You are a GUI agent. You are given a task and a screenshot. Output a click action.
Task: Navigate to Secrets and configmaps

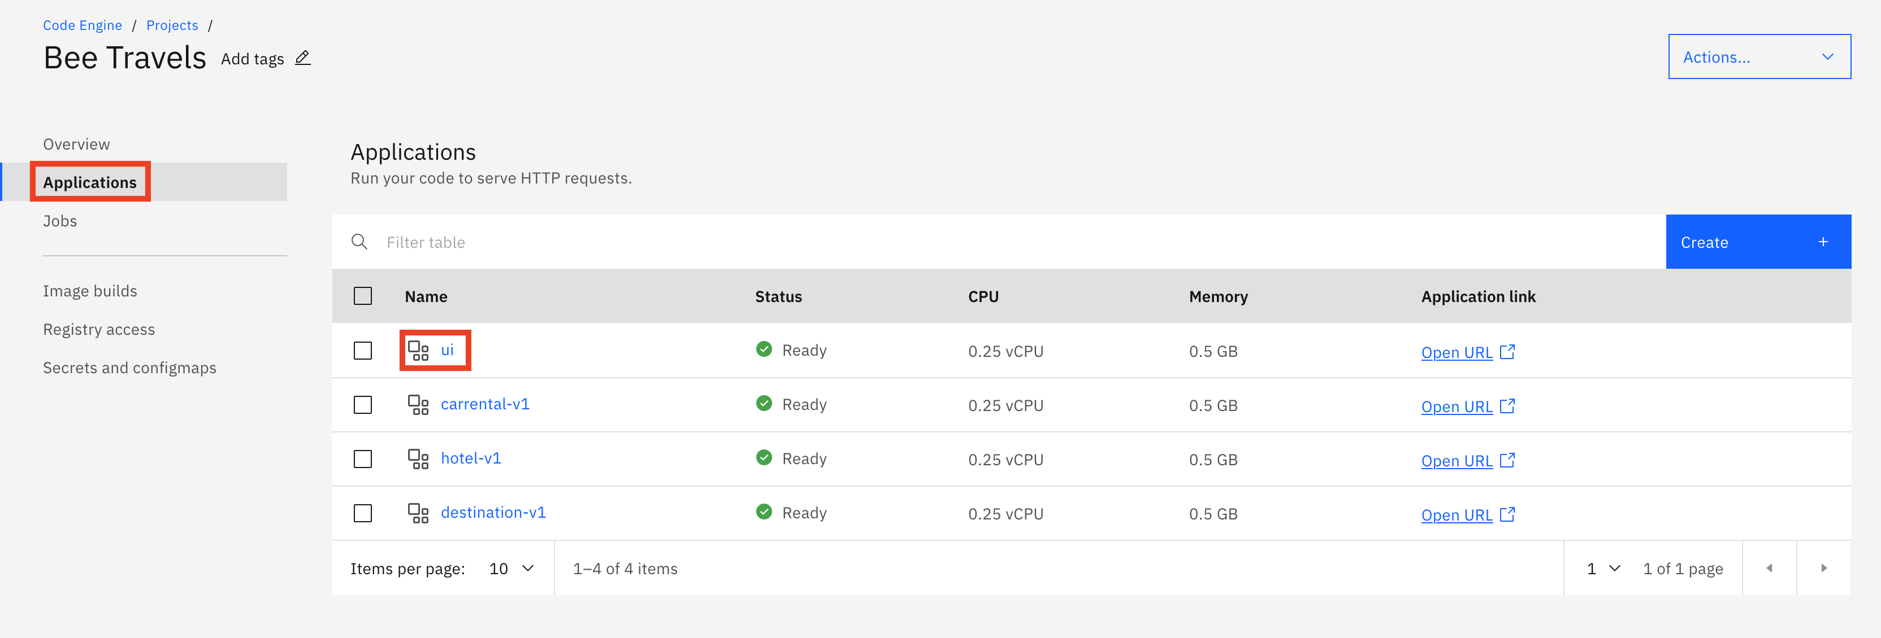(129, 368)
